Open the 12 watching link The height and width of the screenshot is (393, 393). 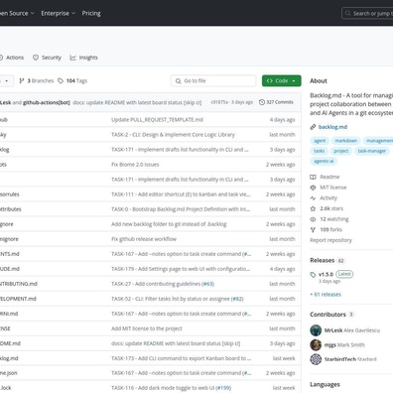[334, 219]
